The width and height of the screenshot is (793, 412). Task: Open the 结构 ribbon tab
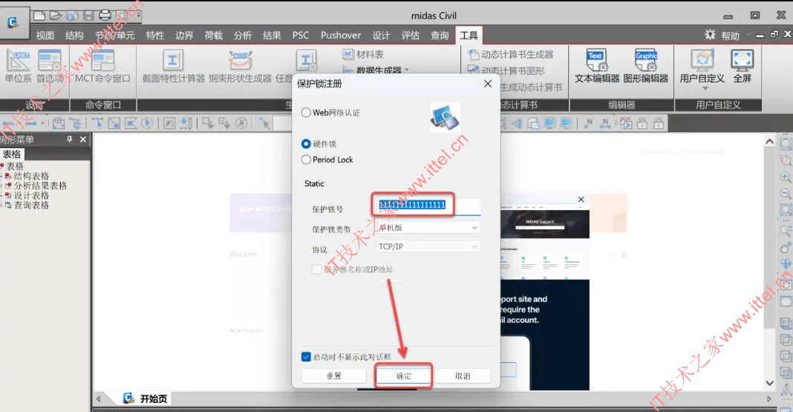point(74,36)
